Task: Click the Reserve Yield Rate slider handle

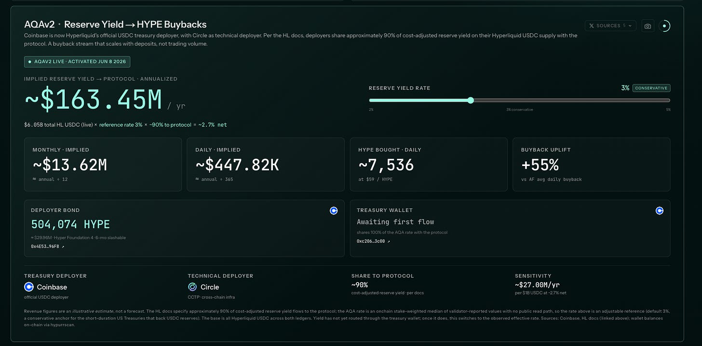Action: [x=471, y=100]
